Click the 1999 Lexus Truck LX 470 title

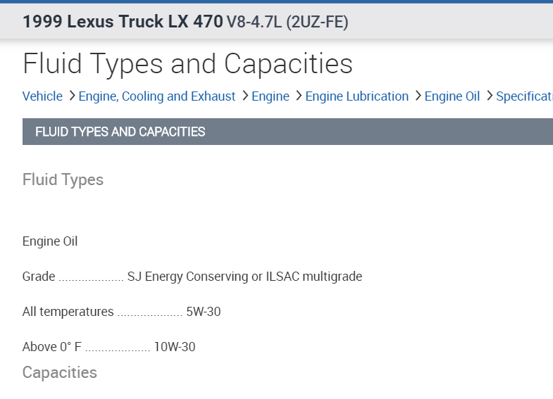coord(123,22)
